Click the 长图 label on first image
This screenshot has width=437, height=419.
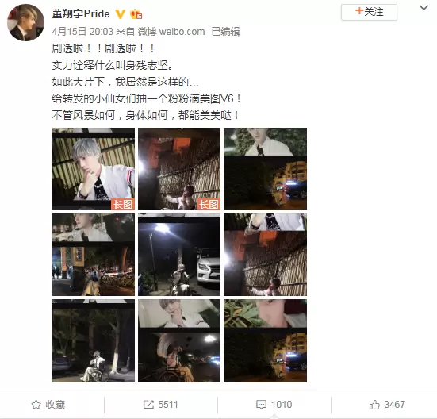(x=123, y=205)
